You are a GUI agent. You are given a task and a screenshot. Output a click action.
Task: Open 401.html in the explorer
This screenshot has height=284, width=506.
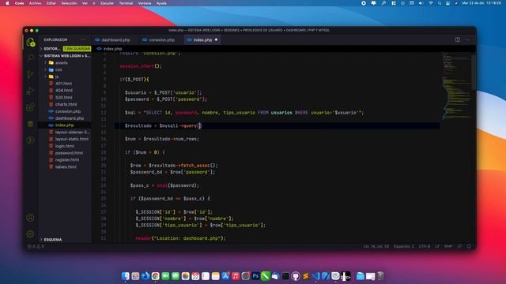click(64, 84)
